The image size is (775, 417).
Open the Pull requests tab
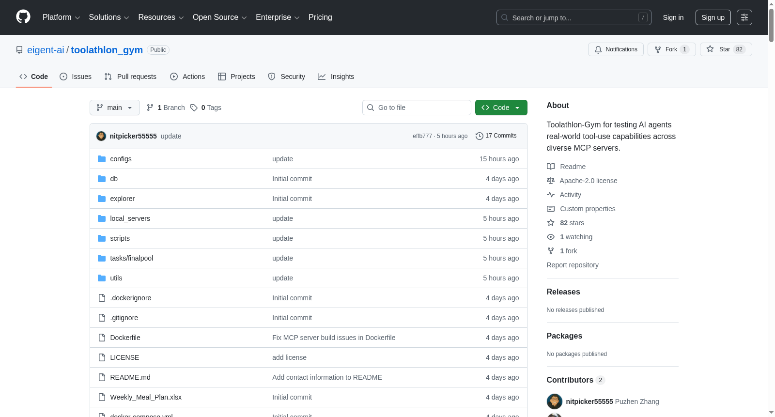tap(130, 77)
